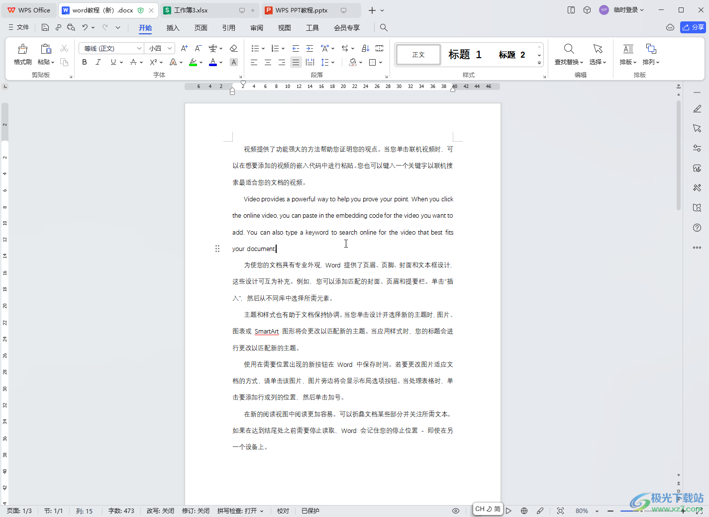
Task: Click the sort text icon
Action: [366, 48]
